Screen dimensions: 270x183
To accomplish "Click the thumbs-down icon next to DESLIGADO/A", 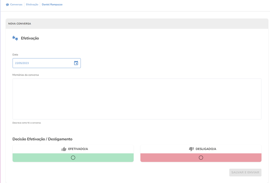I will (191, 149).
